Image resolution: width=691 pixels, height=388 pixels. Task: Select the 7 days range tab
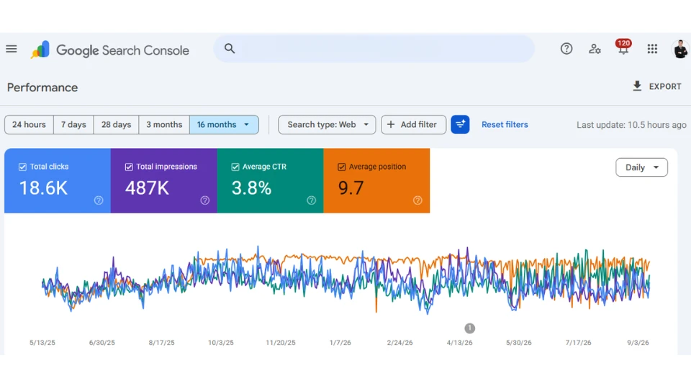coord(73,124)
